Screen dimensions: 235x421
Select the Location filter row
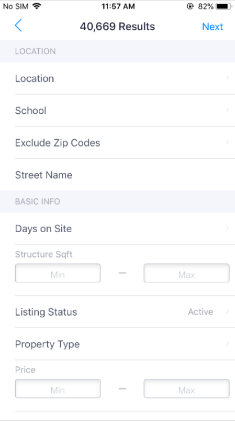(x=117, y=78)
